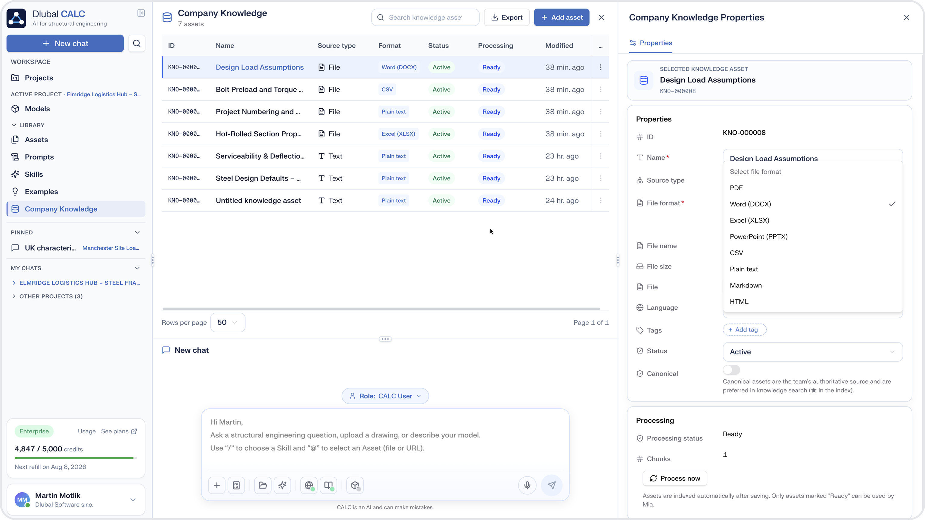Open the See plans link

pos(119,431)
